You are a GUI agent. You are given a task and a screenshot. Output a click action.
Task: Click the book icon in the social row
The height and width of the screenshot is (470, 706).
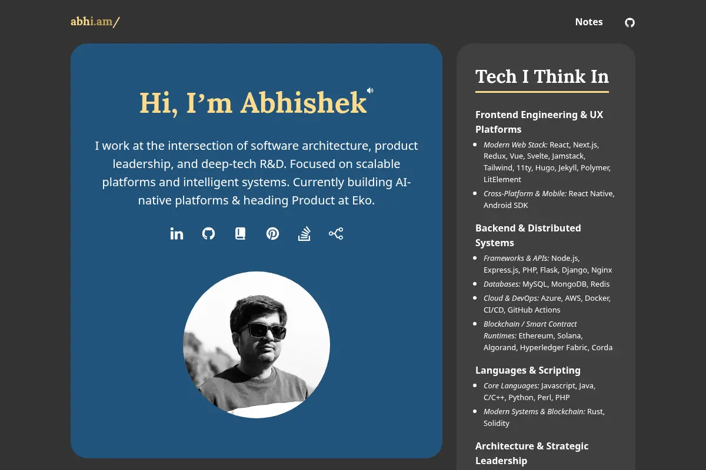pyautogui.click(x=240, y=234)
